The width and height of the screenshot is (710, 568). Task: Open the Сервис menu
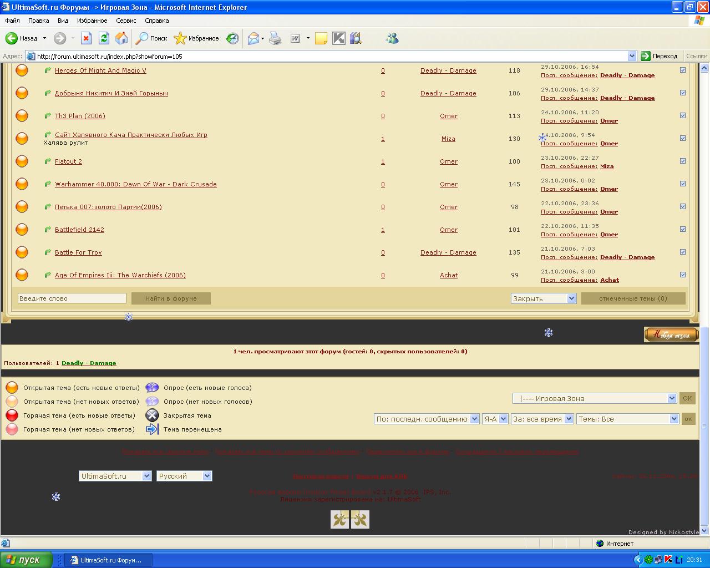click(x=126, y=21)
